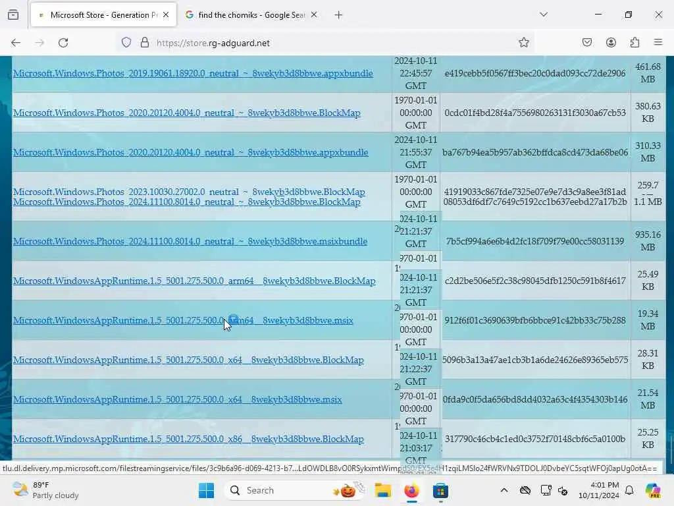Switch to the find the chomiks tab
The image size is (674, 506).
(251, 15)
